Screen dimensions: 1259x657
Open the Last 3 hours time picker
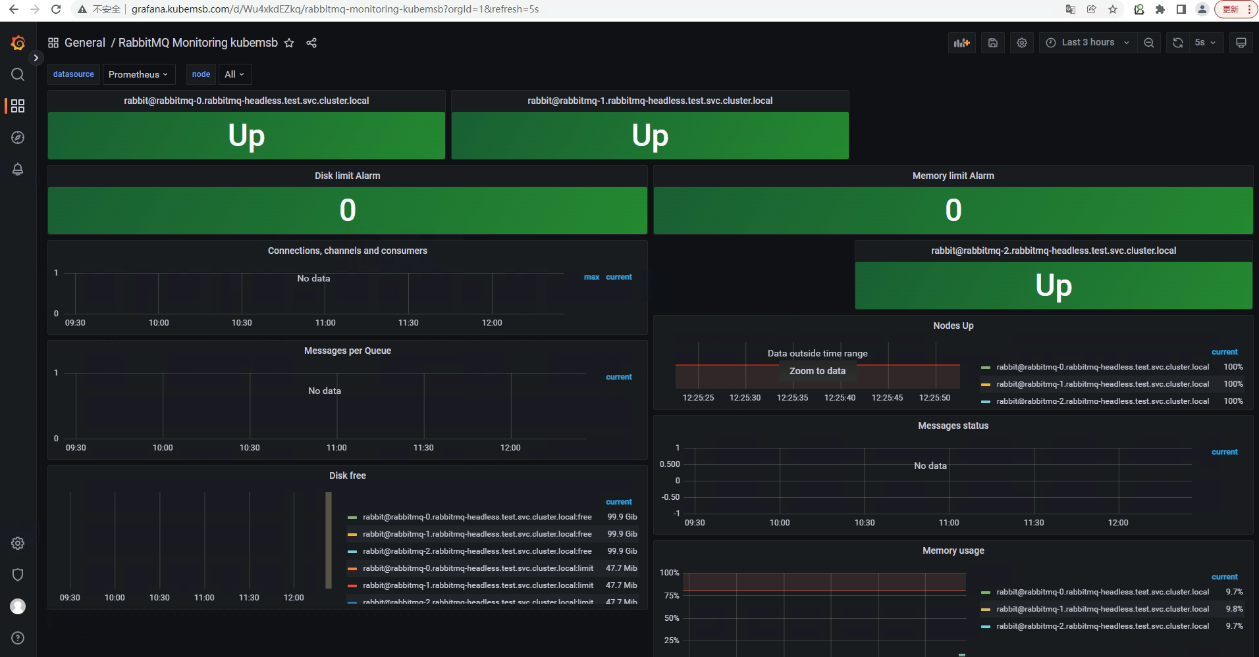coord(1088,43)
